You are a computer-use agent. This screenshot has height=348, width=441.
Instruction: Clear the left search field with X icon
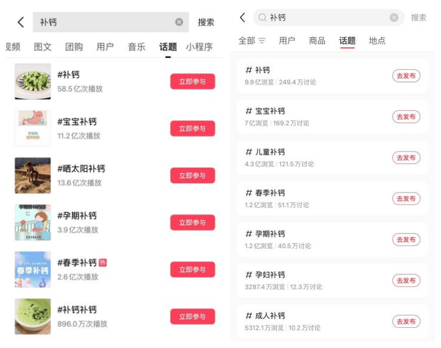179,22
